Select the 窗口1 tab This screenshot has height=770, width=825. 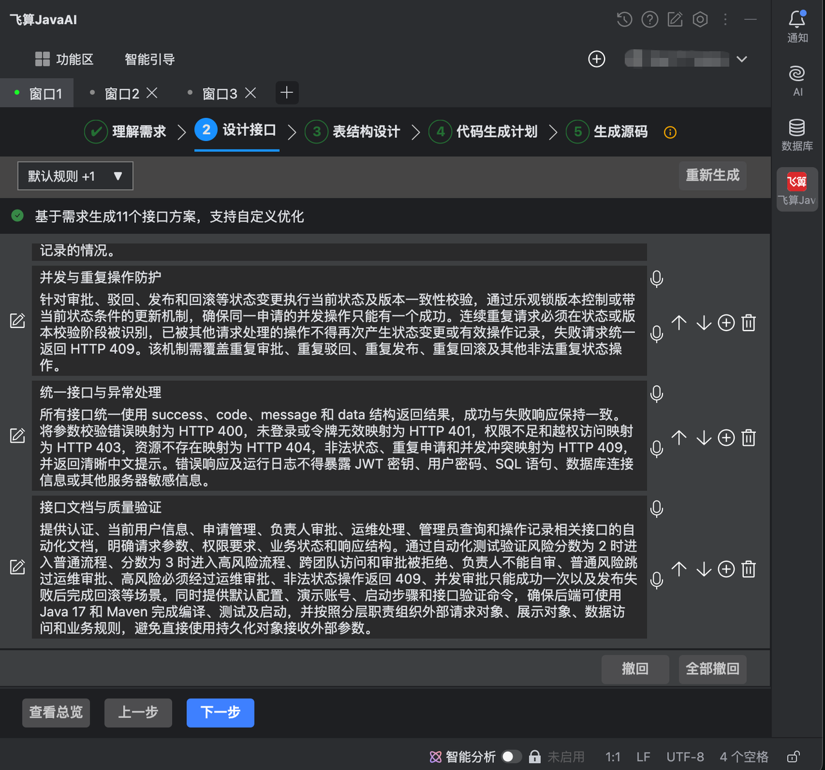coord(37,93)
